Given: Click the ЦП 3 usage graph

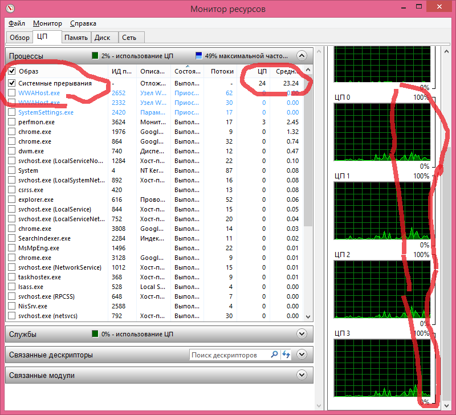Looking at the screenshot, I should (382, 368).
